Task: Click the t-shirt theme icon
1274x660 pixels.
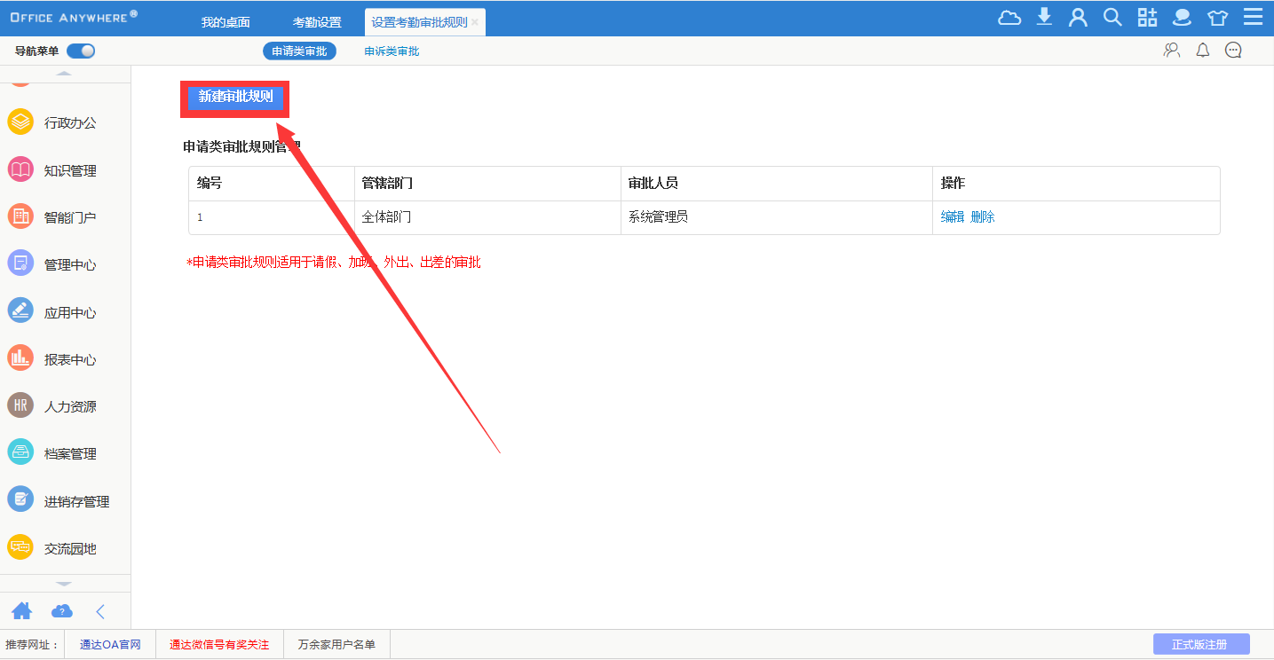Action: click(x=1217, y=18)
